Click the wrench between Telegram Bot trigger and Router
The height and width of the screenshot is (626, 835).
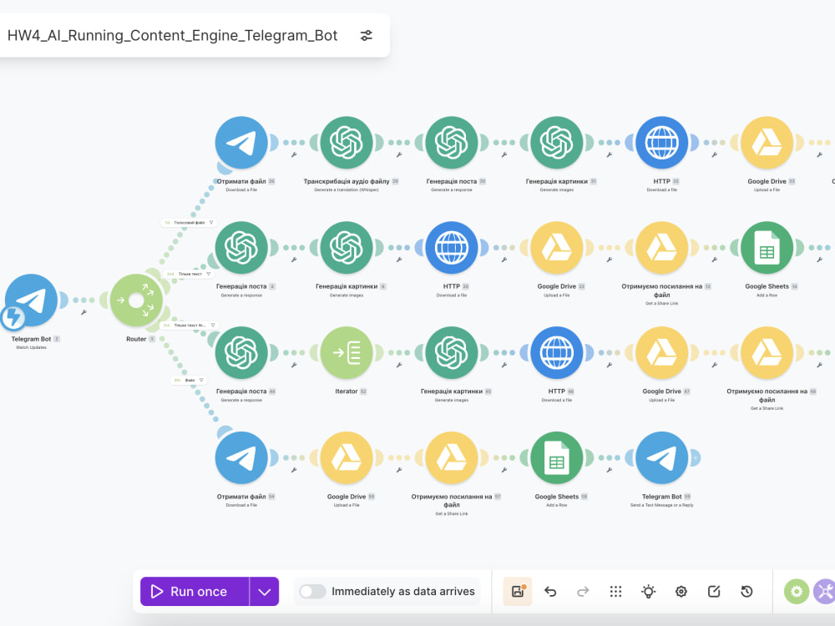click(x=83, y=312)
